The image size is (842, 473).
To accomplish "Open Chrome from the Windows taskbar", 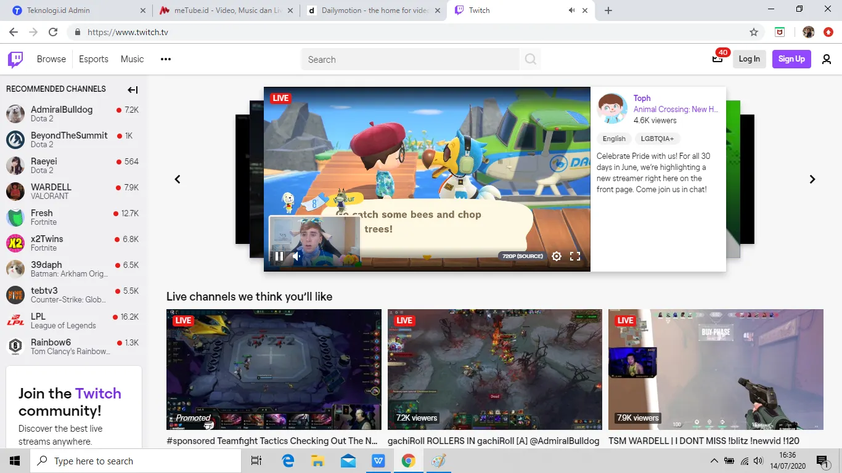I will (407, 461).
